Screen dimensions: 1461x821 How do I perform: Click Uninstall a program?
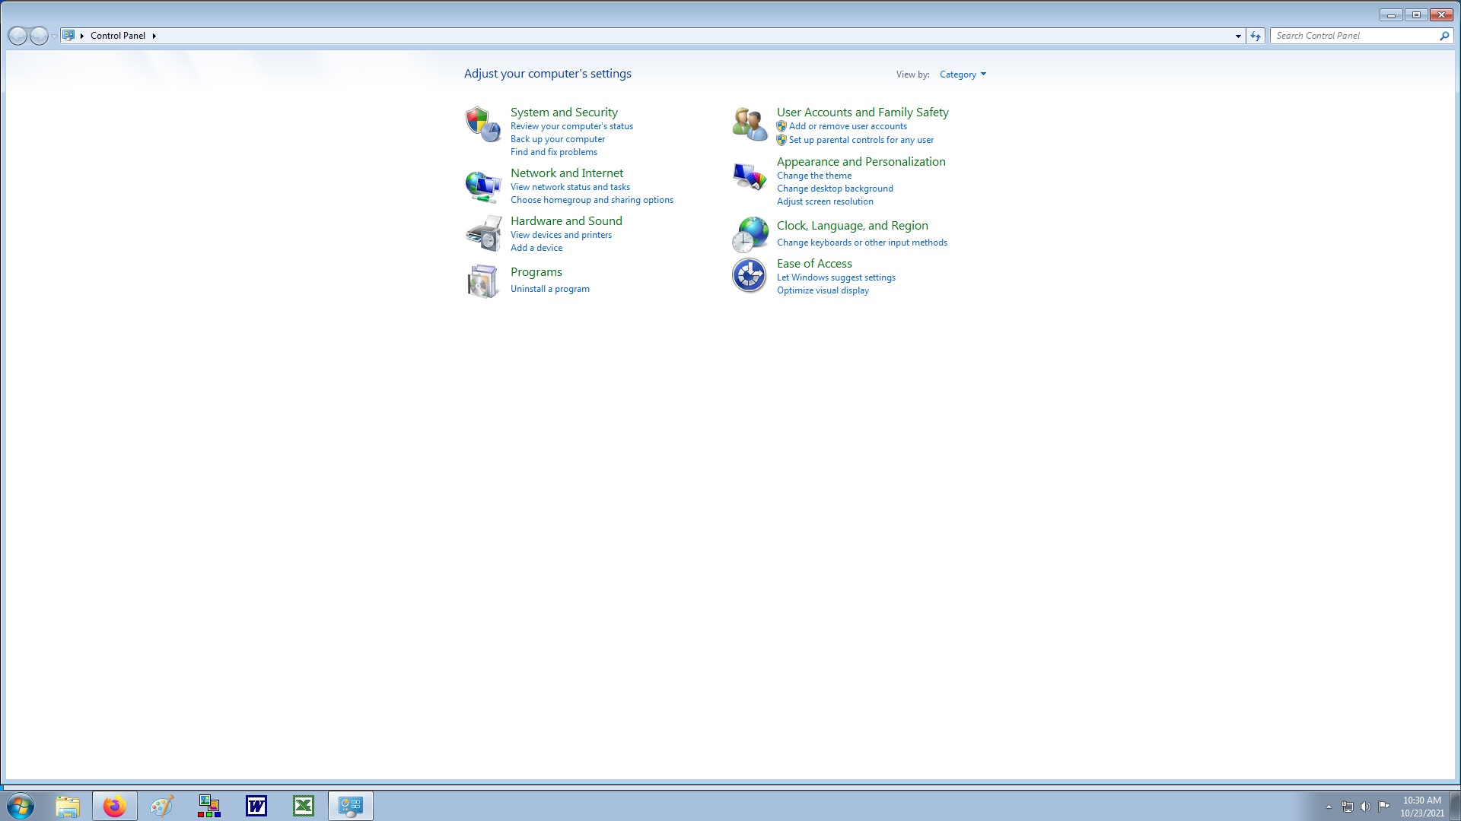[x=550, y=289]
